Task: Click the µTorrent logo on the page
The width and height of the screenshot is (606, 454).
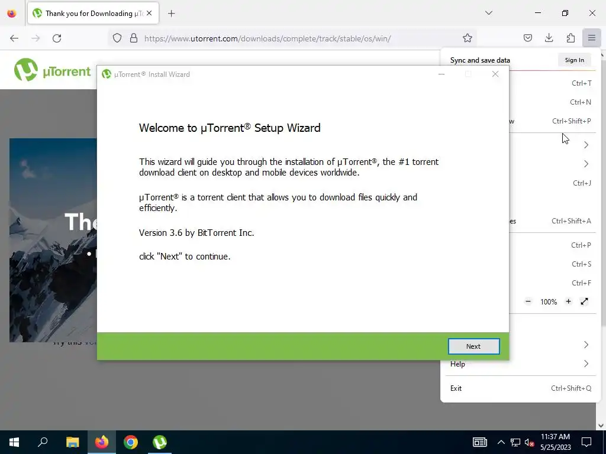Action: 52,70
